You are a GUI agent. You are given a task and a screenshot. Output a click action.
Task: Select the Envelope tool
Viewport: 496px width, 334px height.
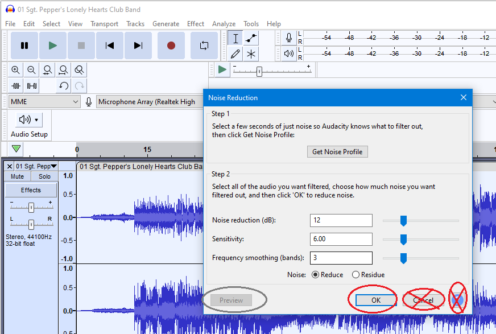coord(252,39)
